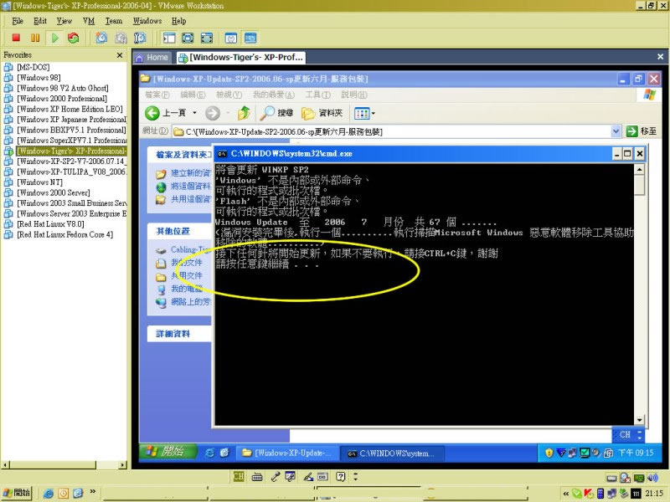
Task: Open the VM menu
Action: pyautogui.click(x=89, y=21)
